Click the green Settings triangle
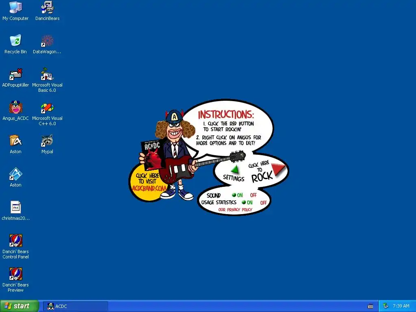The height and width of the screenshot is (312, 416). [x=235, y=169]
